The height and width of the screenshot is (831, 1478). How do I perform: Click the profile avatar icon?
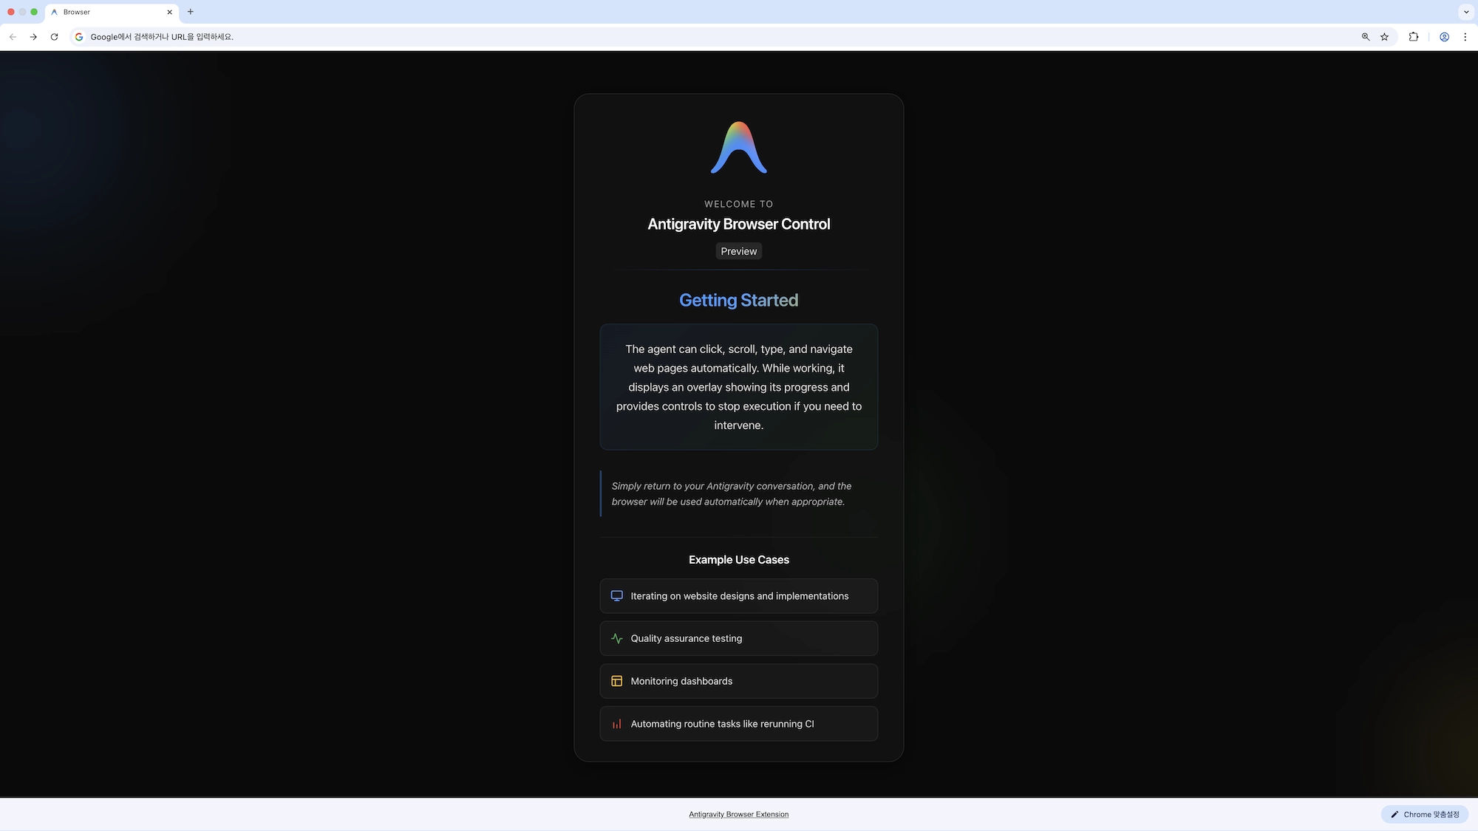[1444, 36]
